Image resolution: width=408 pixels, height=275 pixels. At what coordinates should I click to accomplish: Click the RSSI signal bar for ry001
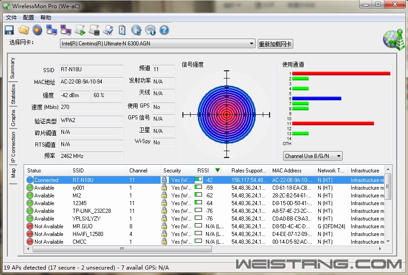pyautogui.click(x=198, y=187)
